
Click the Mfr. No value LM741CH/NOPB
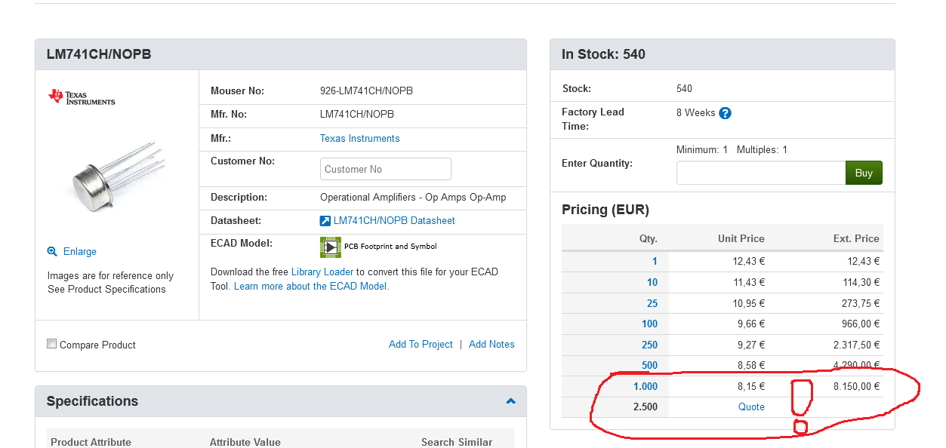click(357, 115)
